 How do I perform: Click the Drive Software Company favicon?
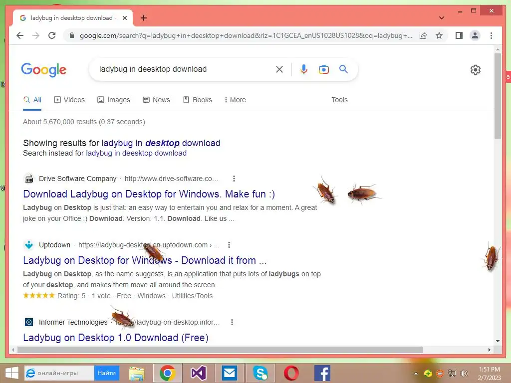(x=29, y=179)
